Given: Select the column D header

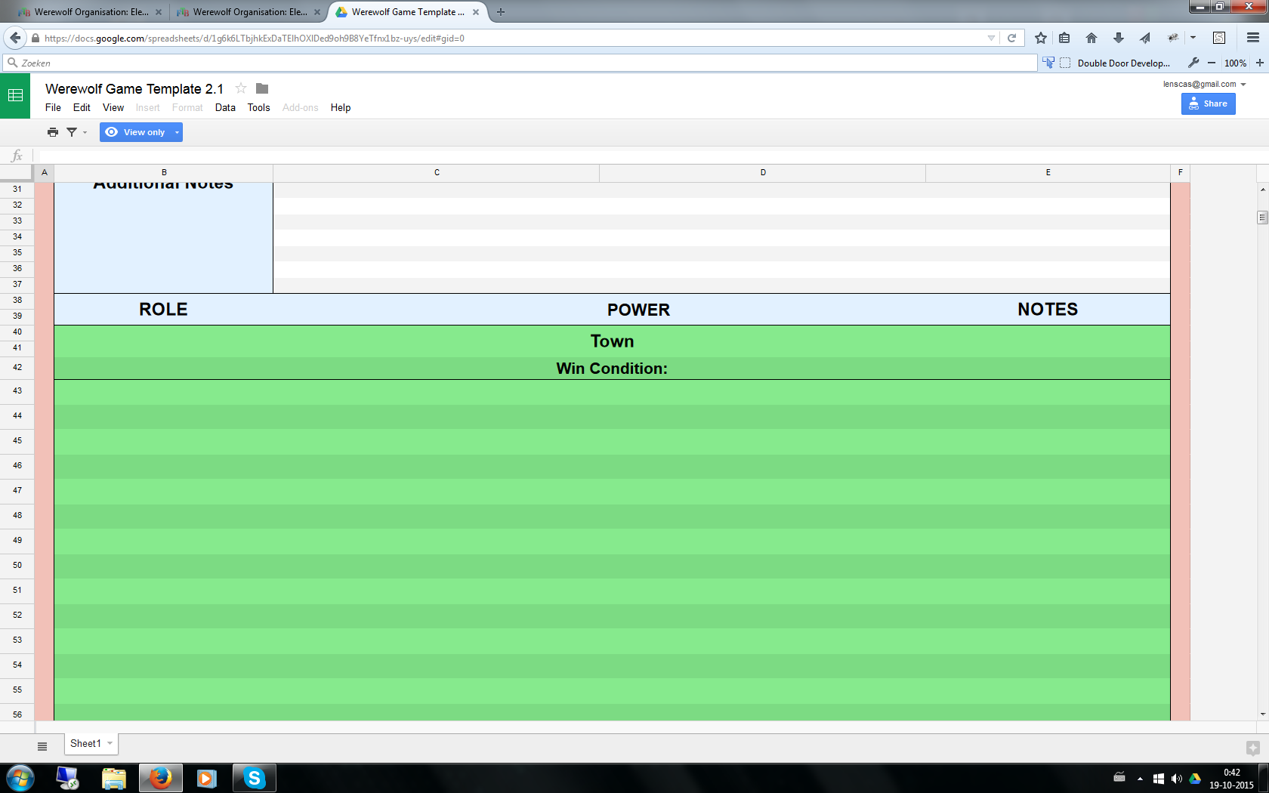Looking at the screenshot, I should [x=763, y=173].
